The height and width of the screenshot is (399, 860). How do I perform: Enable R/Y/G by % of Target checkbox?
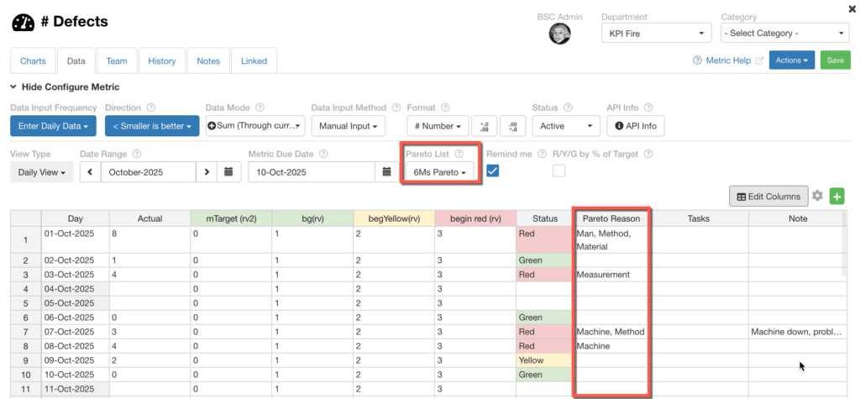tap(558, 171)
